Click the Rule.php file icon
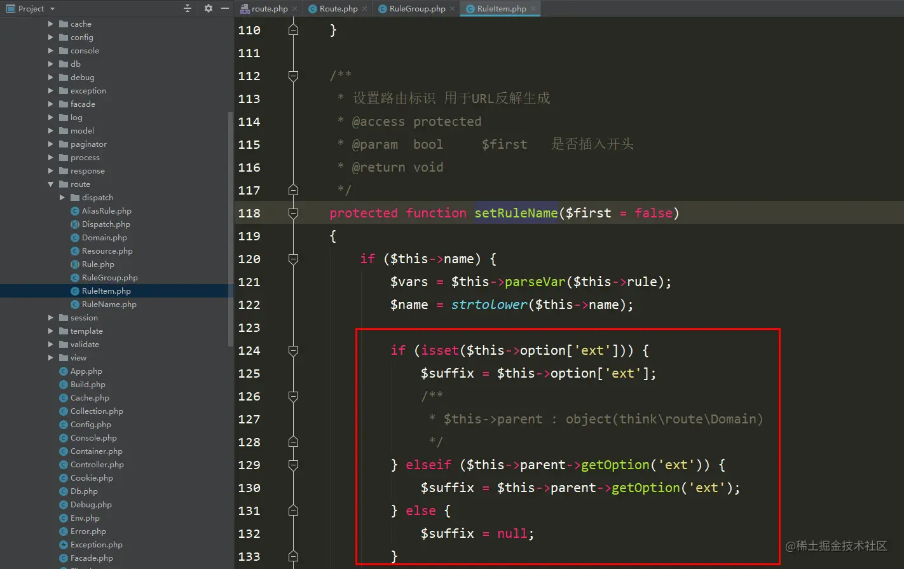 tap(75, 264)
